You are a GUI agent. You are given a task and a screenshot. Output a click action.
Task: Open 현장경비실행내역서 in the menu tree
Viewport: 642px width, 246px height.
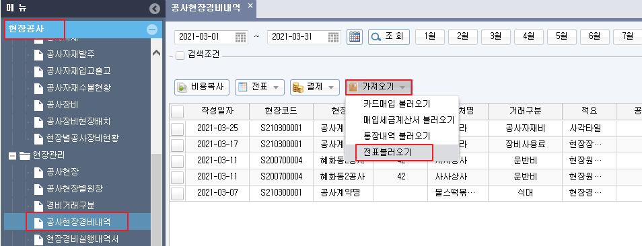pos(83,239)
